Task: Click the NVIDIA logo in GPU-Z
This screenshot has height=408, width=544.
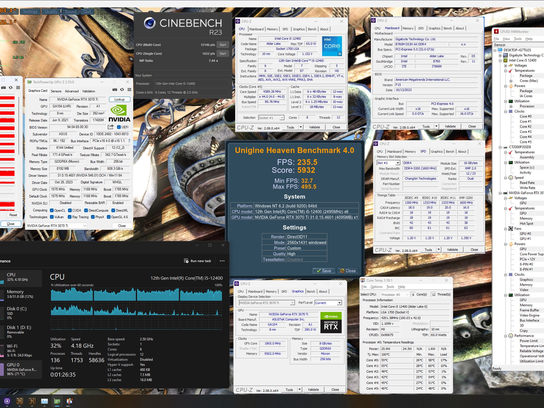Action: tap(119, 113)
